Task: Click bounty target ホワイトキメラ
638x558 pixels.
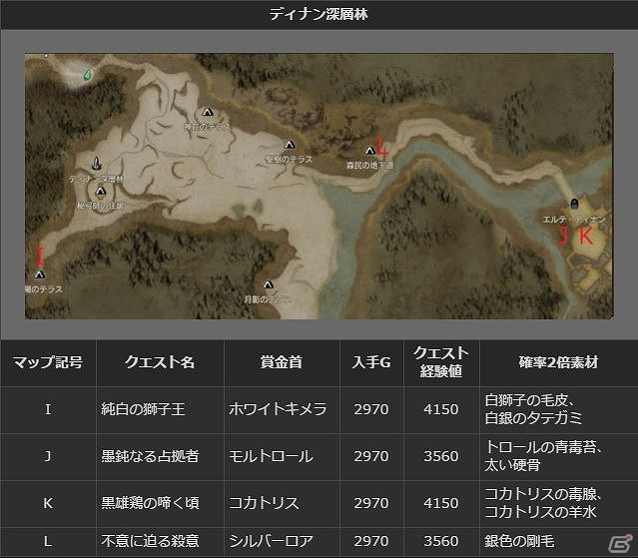Action: 278,409
